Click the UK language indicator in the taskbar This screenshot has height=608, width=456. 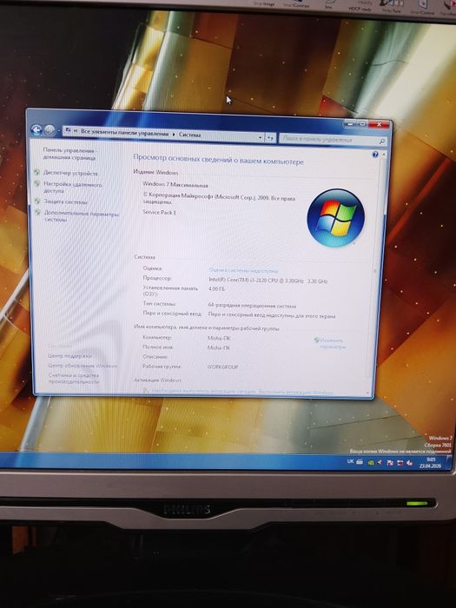click(350, 461)
